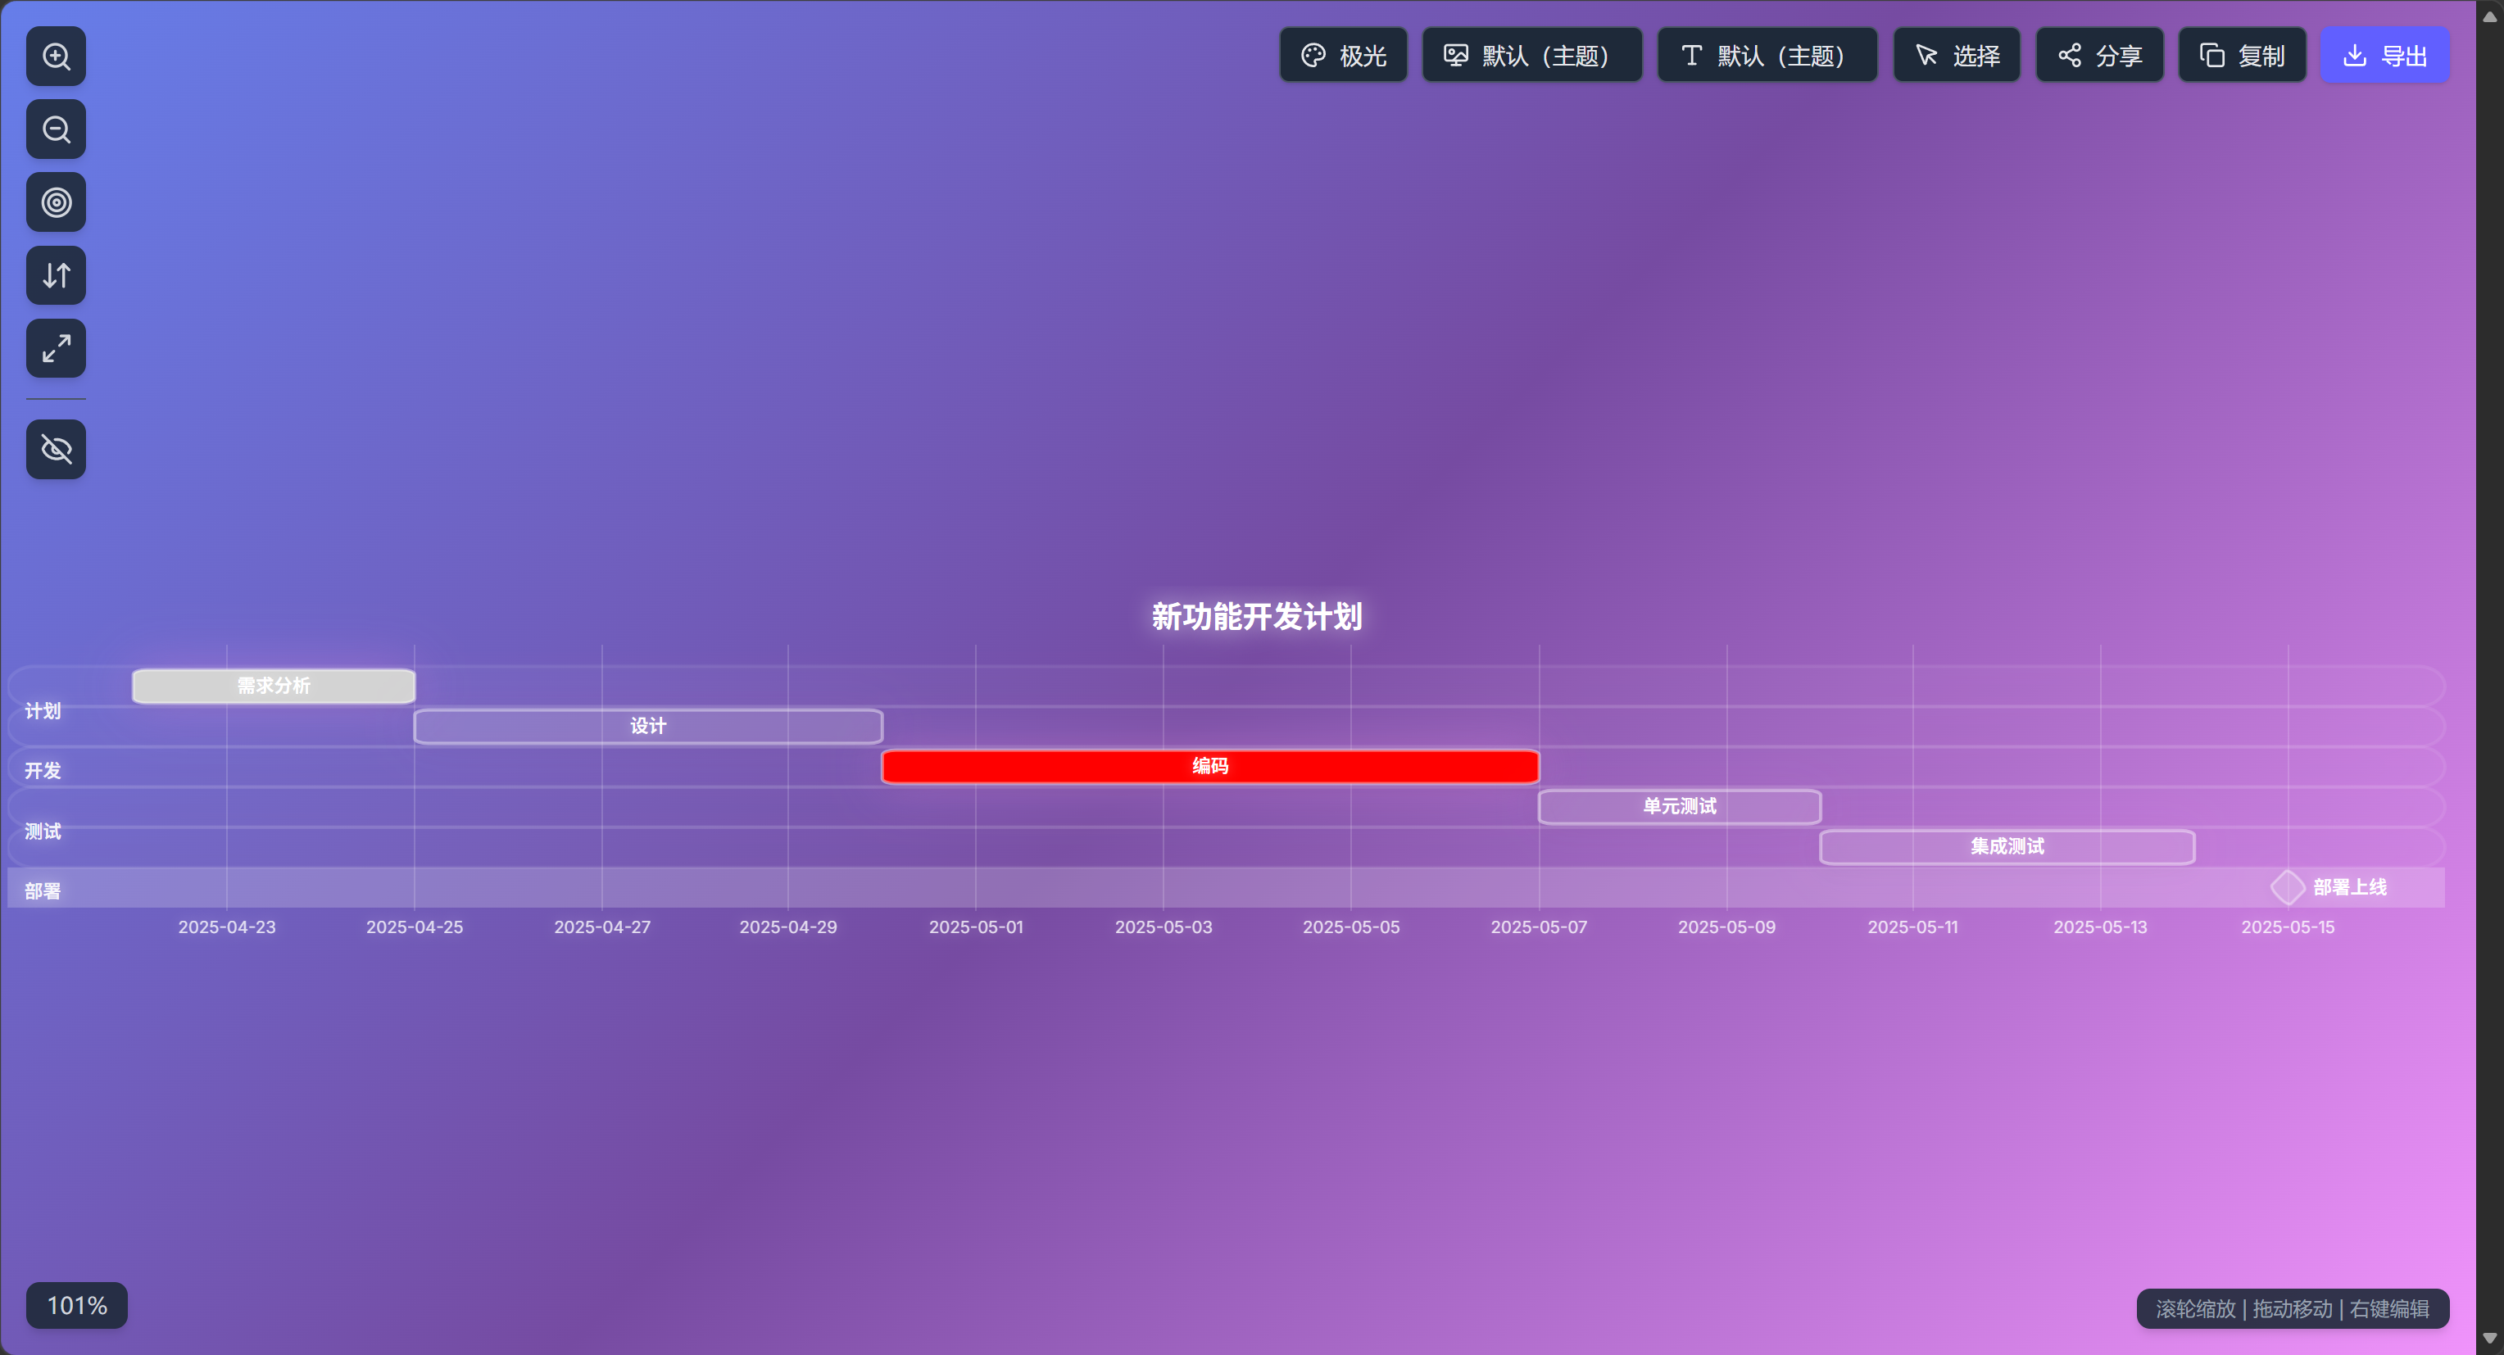This screenshot has height=1355, width=2504.
Task: Open the background 默认（主题） image dropdown
Action: point(1532,56)
